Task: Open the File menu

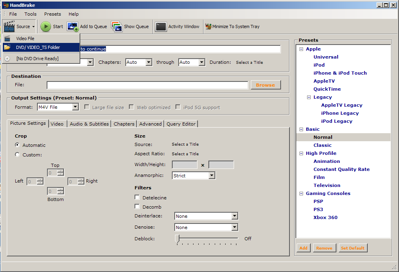Action: [13, 14]
